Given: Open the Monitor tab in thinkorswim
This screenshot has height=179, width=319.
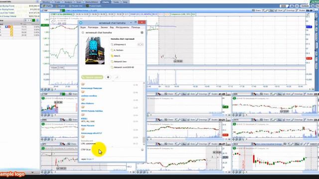Looking at the screenshot, I should pyautogui.click(x=46, y=2).
